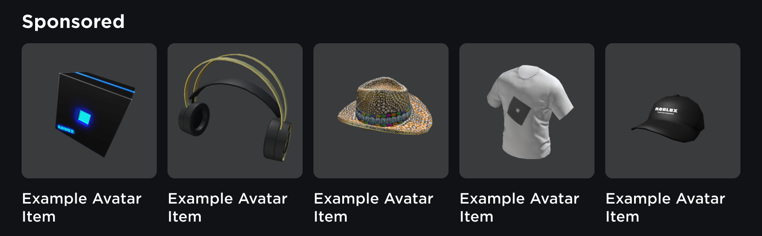The image size is (762, 236).
Task: Click the item name below the cowboy hat
Action: tap(374, 207)
